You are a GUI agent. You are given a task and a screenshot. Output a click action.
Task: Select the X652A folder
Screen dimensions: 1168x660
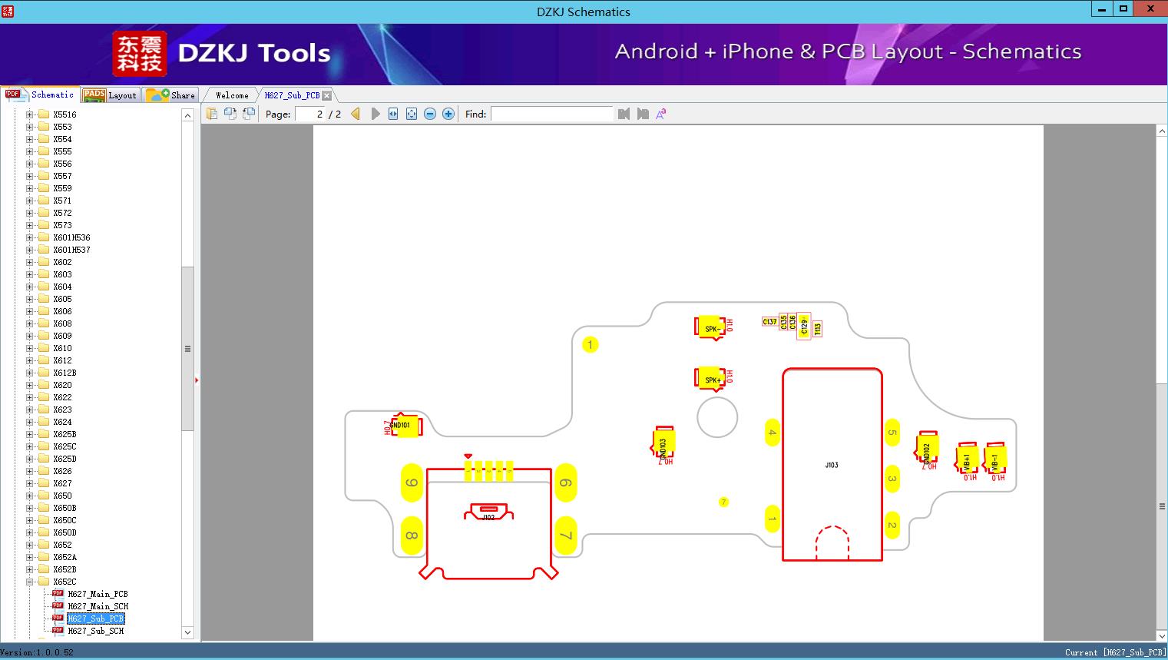(65, 557)
